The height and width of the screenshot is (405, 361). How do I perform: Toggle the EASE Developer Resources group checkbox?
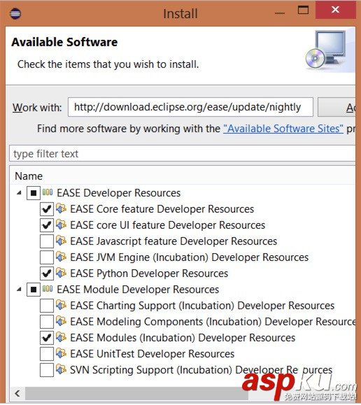34,193
